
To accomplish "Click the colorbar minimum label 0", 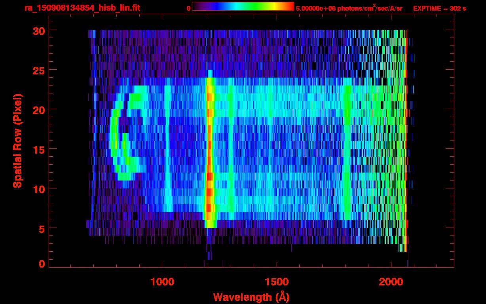I will tap(188, 8).
